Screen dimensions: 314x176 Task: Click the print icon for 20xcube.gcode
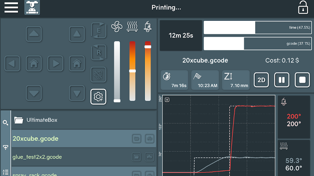149,138
